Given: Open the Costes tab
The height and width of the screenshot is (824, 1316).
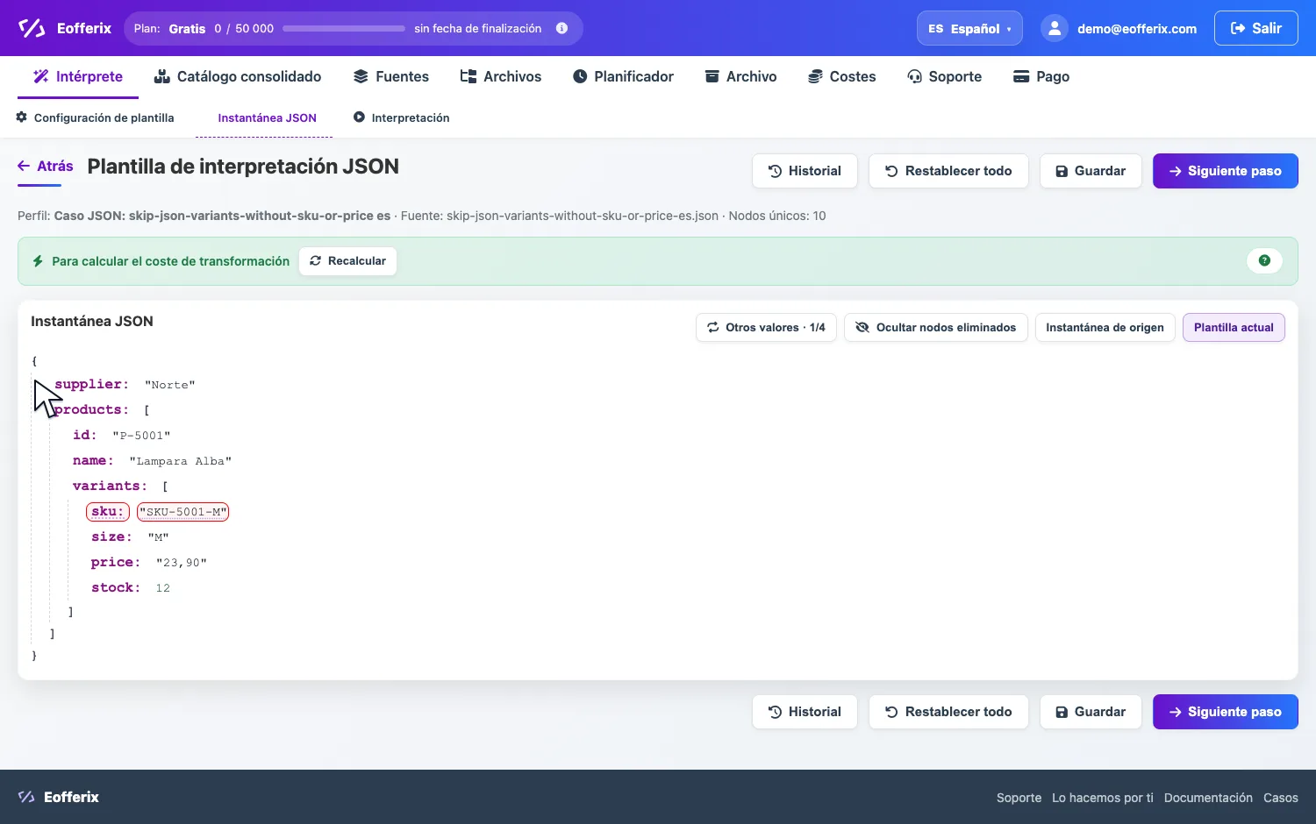Looking at the screenshot, I should pyautogui.click(x=842, y=76).
